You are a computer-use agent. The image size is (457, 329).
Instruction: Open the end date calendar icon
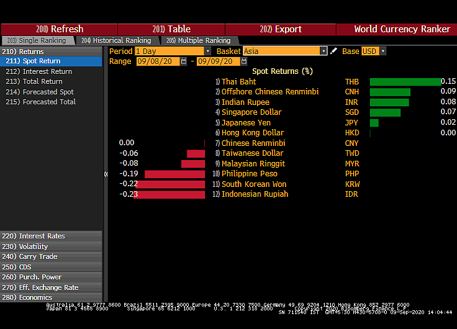coord(244,61)
